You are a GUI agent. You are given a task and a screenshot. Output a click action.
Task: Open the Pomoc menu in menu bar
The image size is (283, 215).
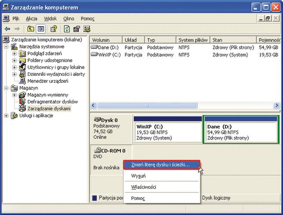click(x=88, y=19)
